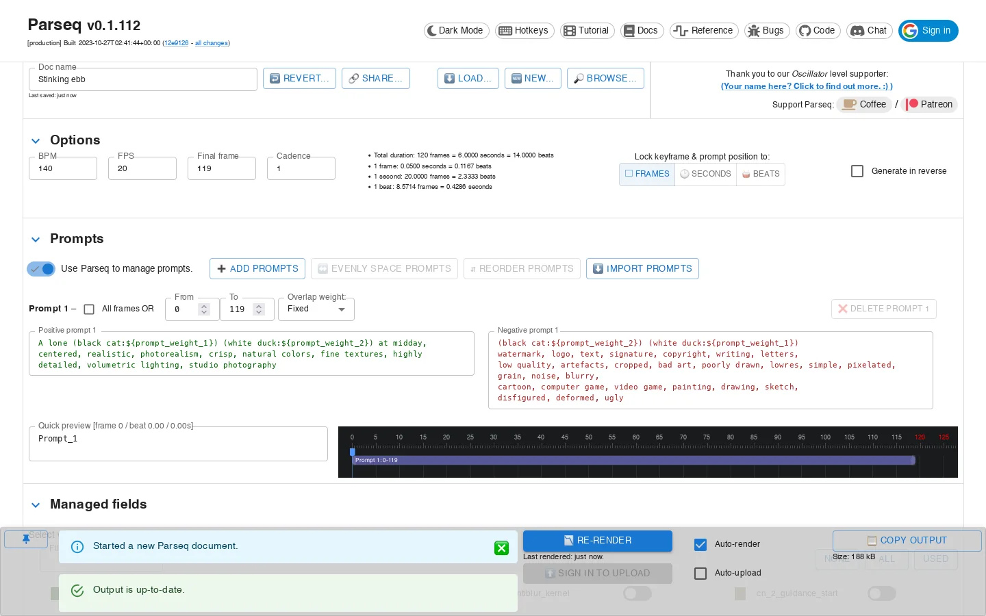
Task: Open the all changes link
Action: pyautogui.click(x=212, y=43)
